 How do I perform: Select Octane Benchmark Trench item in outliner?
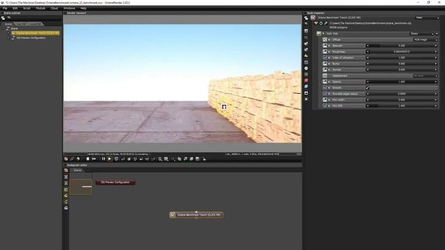click(35, 33)
